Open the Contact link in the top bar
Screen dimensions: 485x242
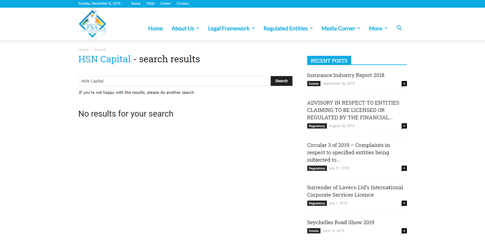[183, 3]
